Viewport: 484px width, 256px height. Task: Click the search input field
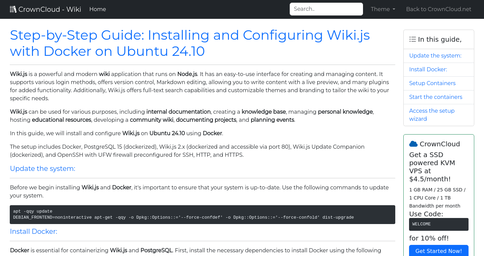point(326,9)
